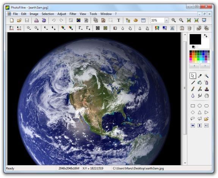The height and width of the screenshot is (178, 218).
Task: Select the Line tool
Action: [x=193, y=82]
